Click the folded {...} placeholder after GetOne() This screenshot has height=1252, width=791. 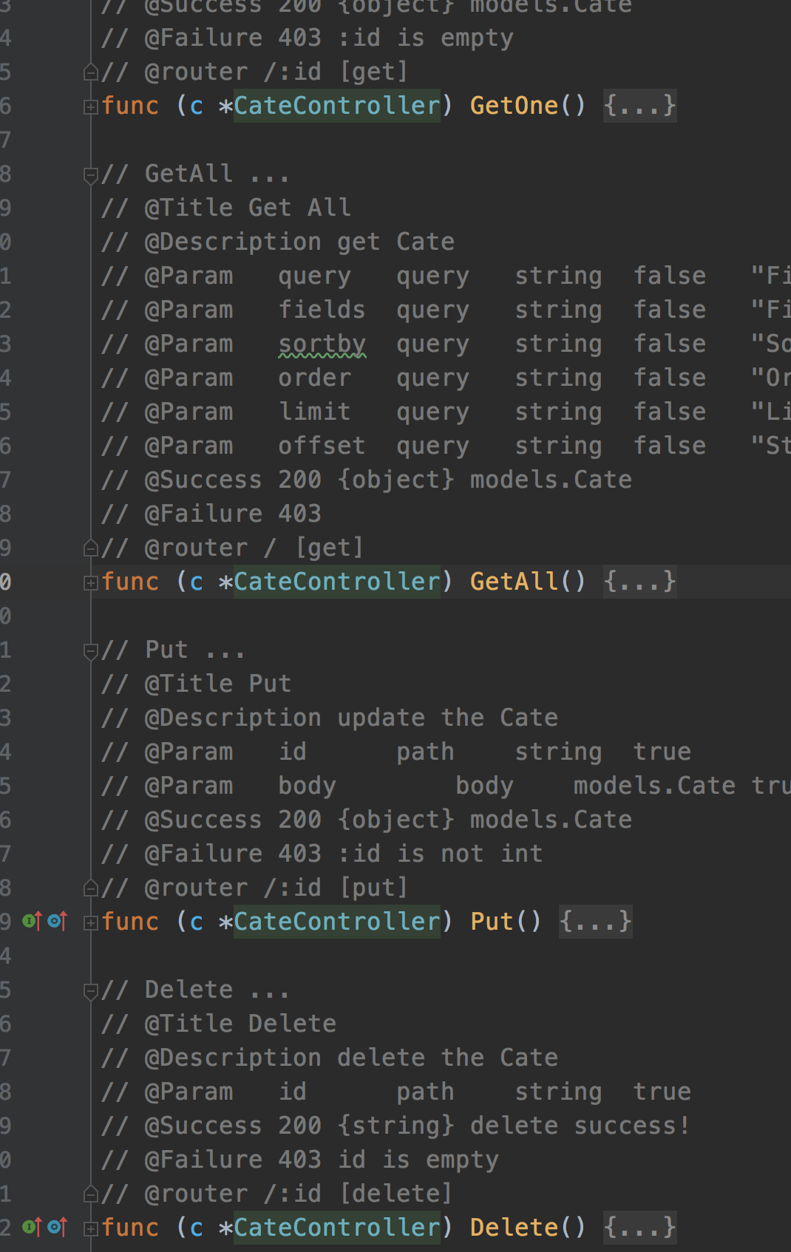coord(639,106)
